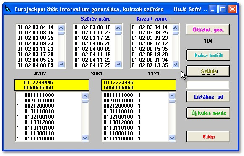Select key 0110110100 1 in lower-right list

(x=135, y=128)
